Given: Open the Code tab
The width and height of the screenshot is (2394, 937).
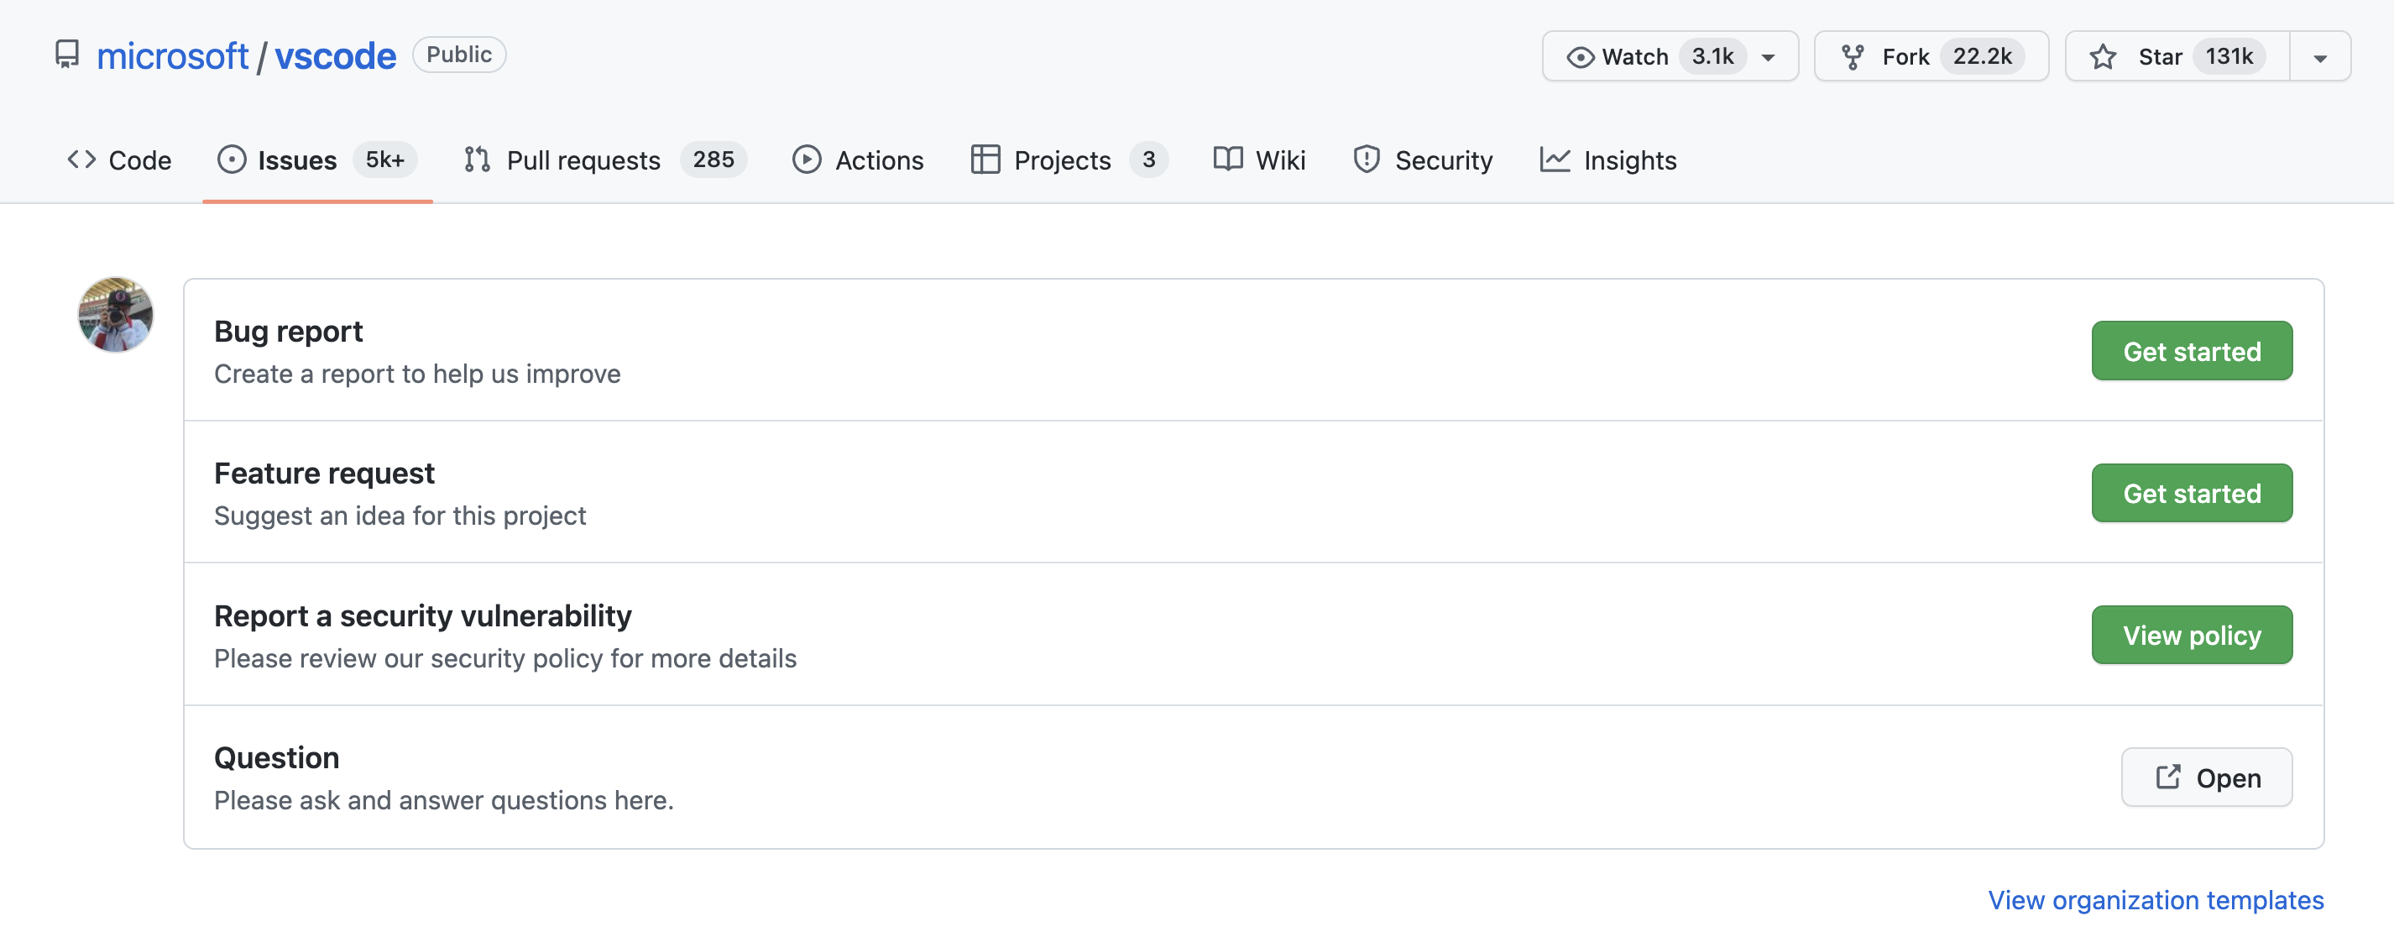Looking at the screenshot, I should tap(120, 160).
